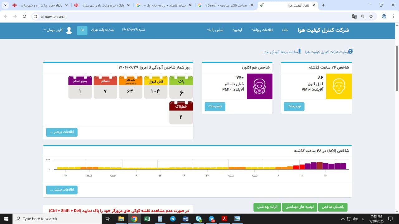Bookmark this page with the star icon

[x=371, y=16]
